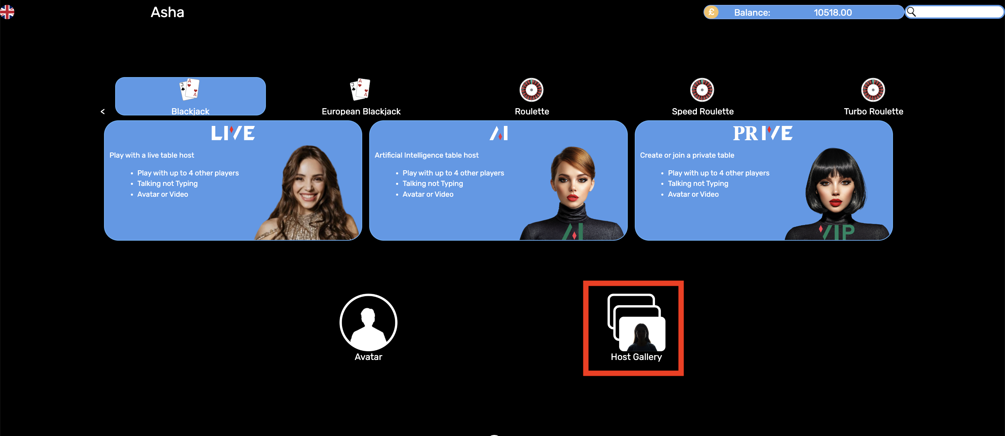The width and height of the screenshot is (1005, 436).
Task: Open the Host Gallery stacked photos icon
Action: (636, 323)
